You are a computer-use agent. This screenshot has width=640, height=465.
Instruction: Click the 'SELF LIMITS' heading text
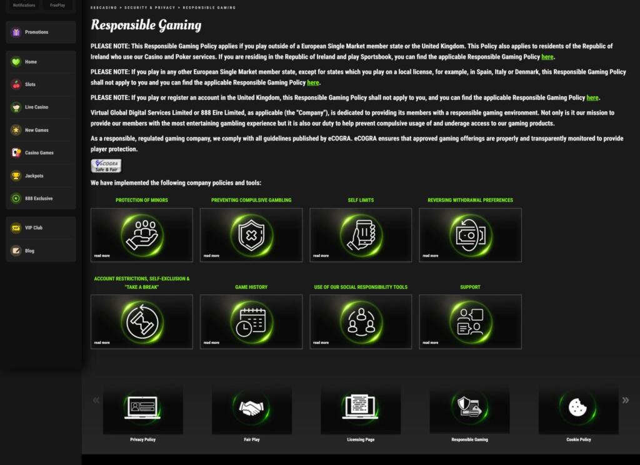pyautogui.click(x=361, y=200)
